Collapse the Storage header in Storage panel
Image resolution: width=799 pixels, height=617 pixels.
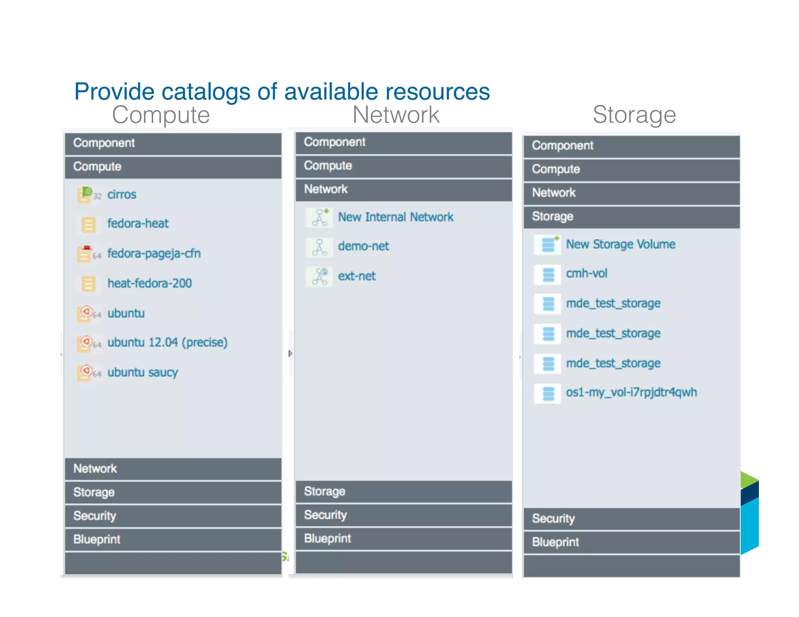(632, 217)
